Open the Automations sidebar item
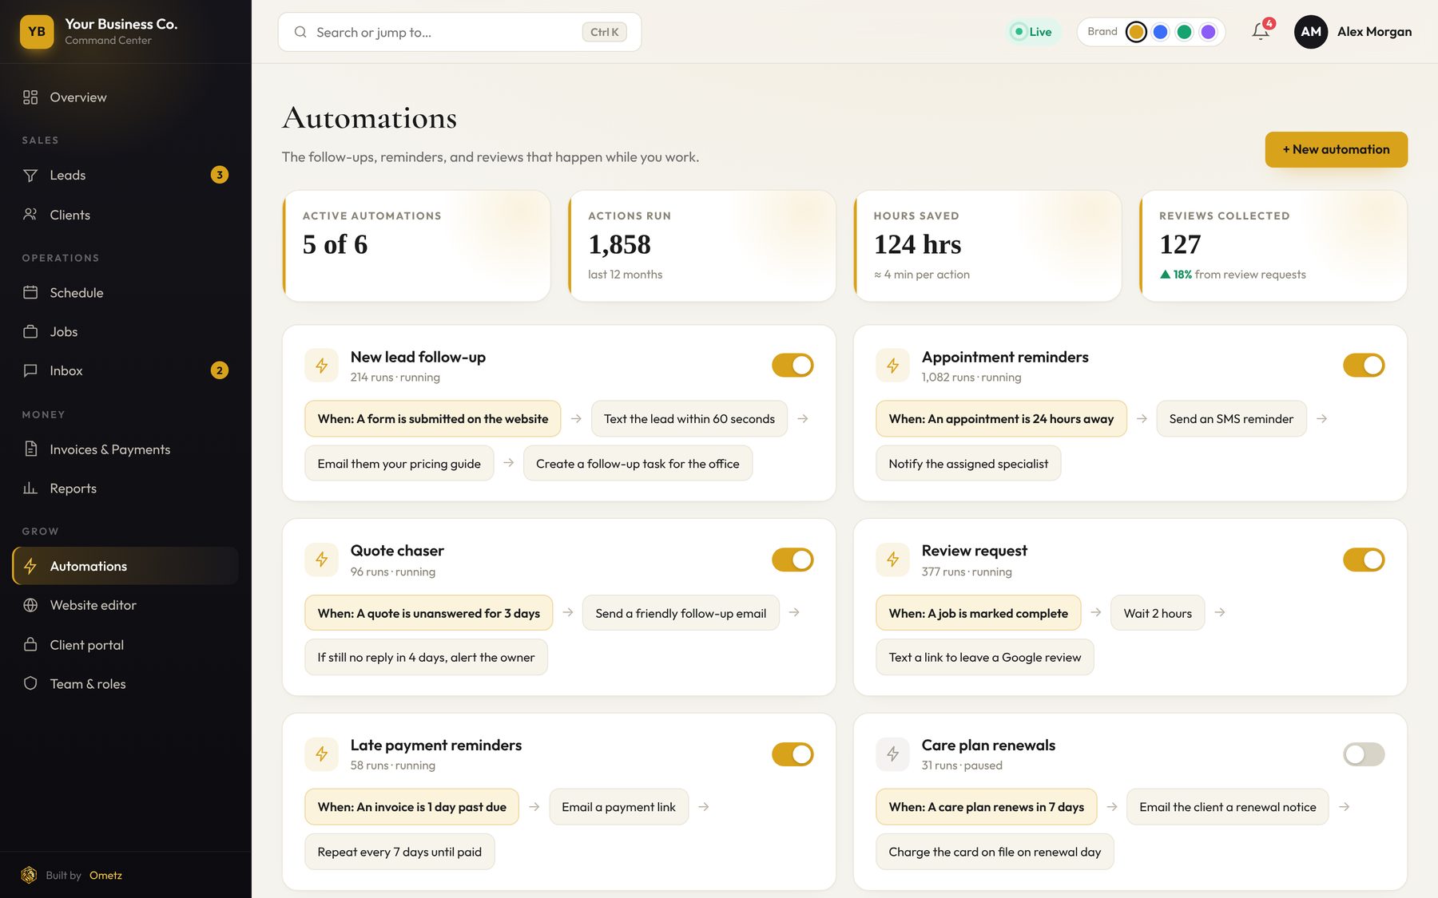 pyautogui.click(x=125, y=566)
